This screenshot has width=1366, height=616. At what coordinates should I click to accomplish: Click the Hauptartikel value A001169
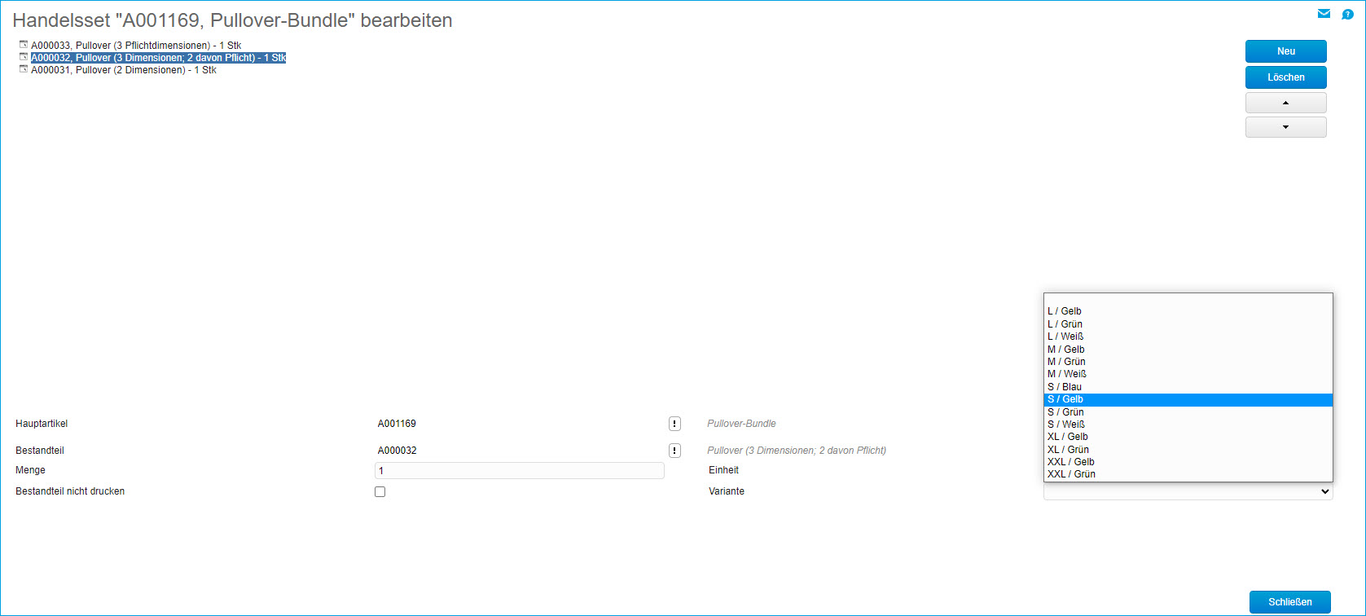coord(397,424)
